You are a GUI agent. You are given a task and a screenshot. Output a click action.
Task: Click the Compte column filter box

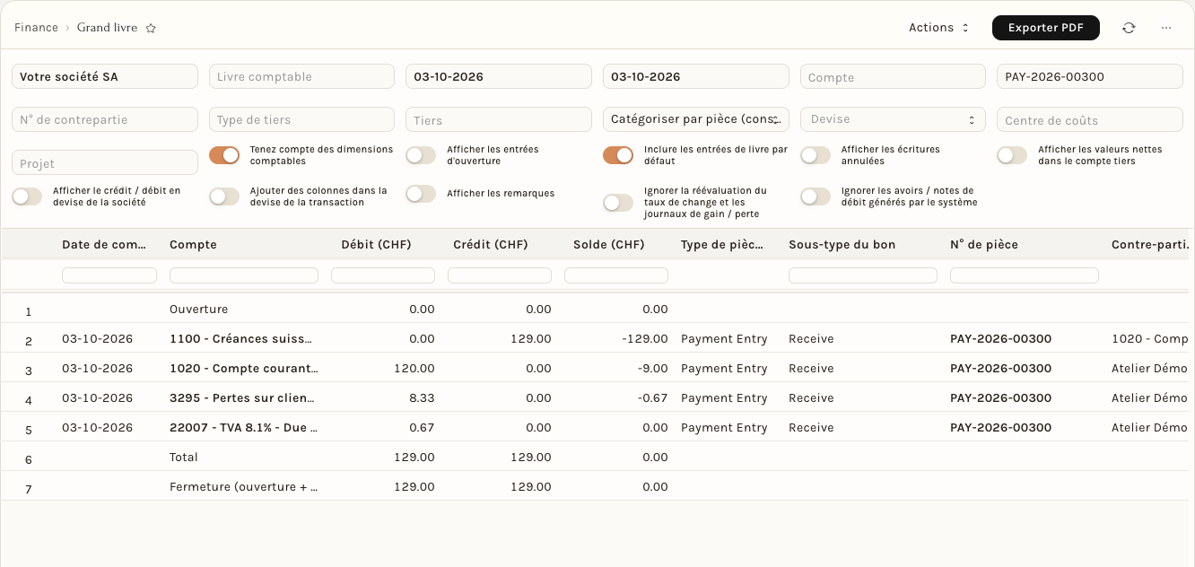tap(244, 275)
